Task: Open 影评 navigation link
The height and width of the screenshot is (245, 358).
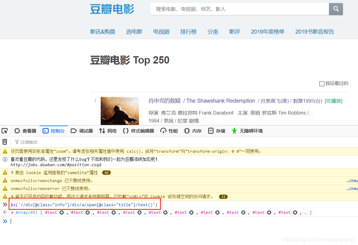Action: [x=234, y=32]
